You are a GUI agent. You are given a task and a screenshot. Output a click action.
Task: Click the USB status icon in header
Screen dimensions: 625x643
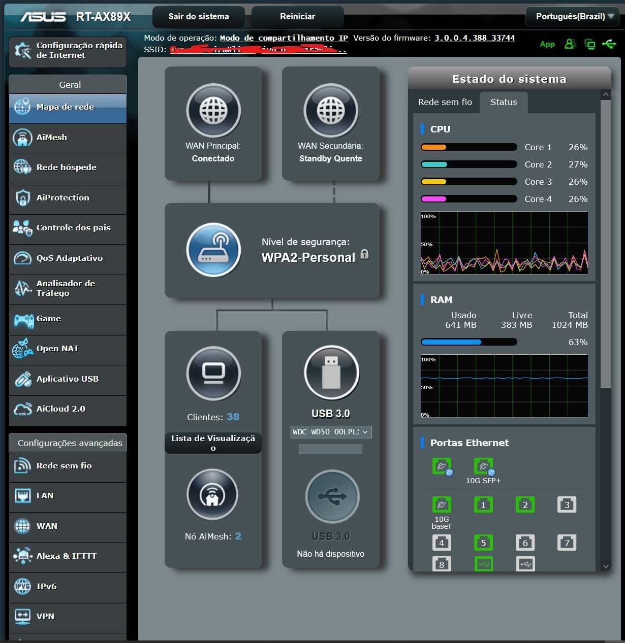tap(609, 44)
